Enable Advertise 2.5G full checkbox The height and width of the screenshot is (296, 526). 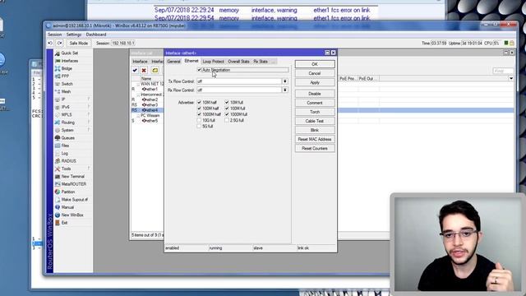click(x=227, y=120)
